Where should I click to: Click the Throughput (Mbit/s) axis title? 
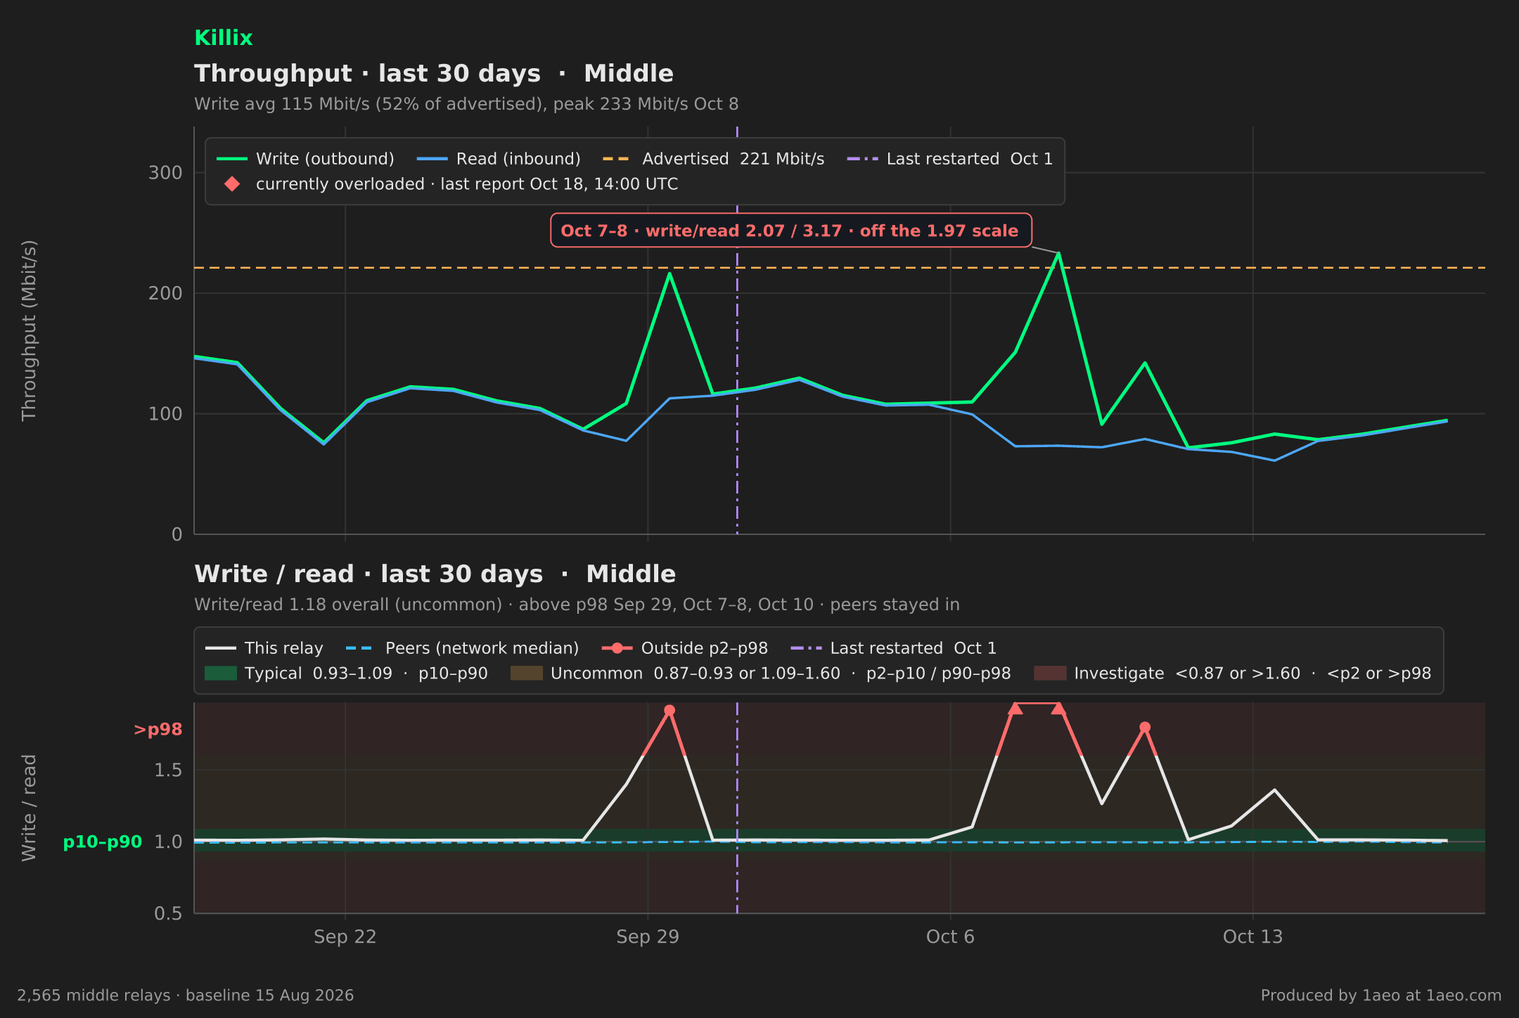point(29,330)
